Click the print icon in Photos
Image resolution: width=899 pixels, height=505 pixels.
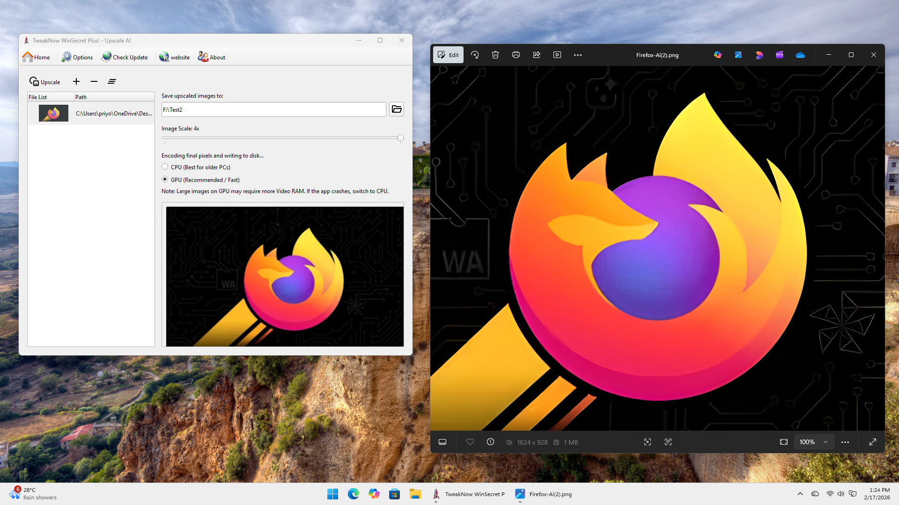click(x=516, y=55)
